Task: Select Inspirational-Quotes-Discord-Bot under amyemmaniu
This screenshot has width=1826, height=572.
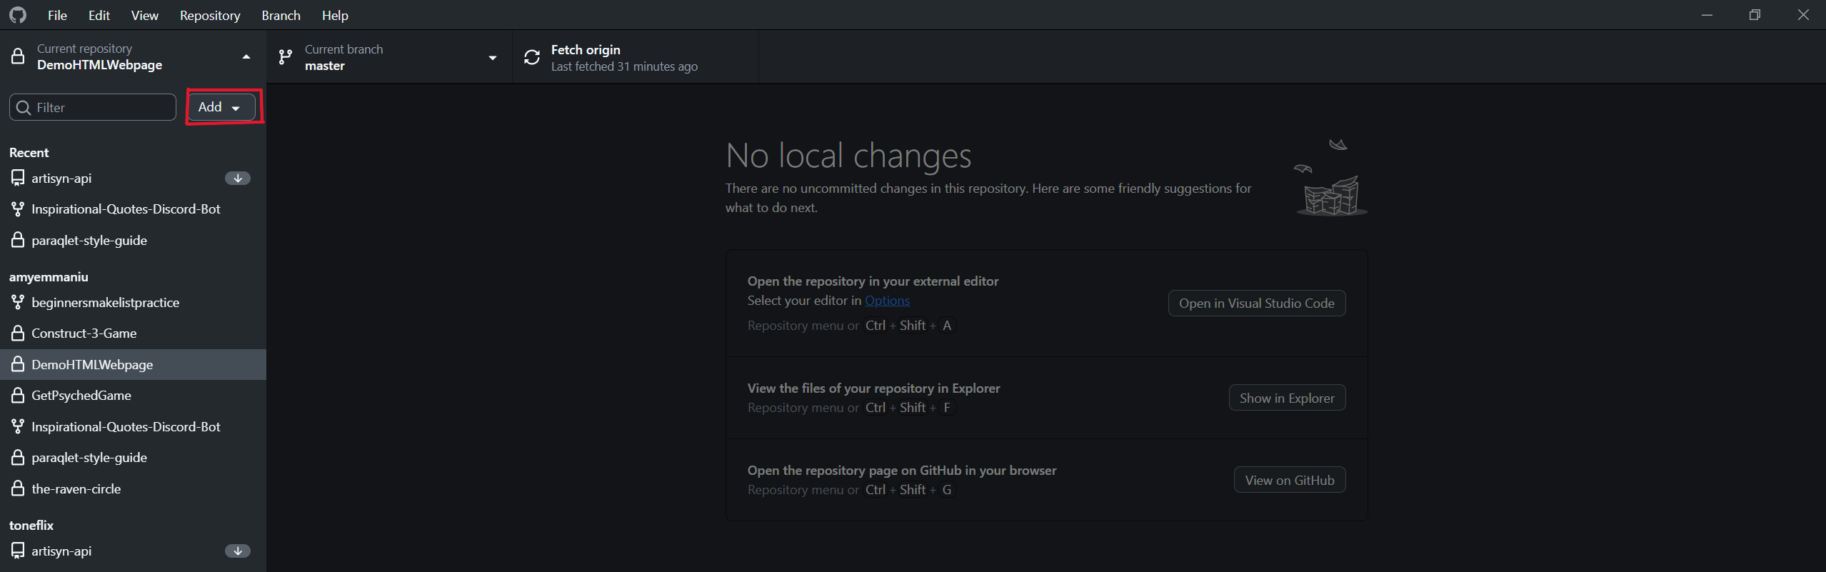Action: (x=133, y=426)
